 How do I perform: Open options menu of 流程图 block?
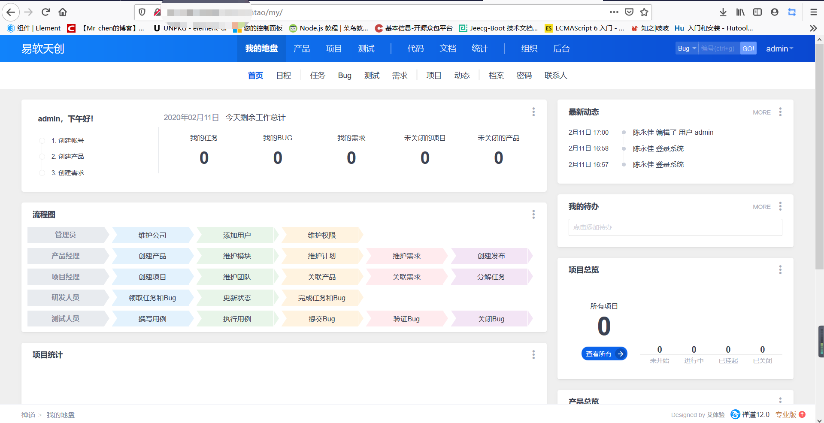coord(533,215)
